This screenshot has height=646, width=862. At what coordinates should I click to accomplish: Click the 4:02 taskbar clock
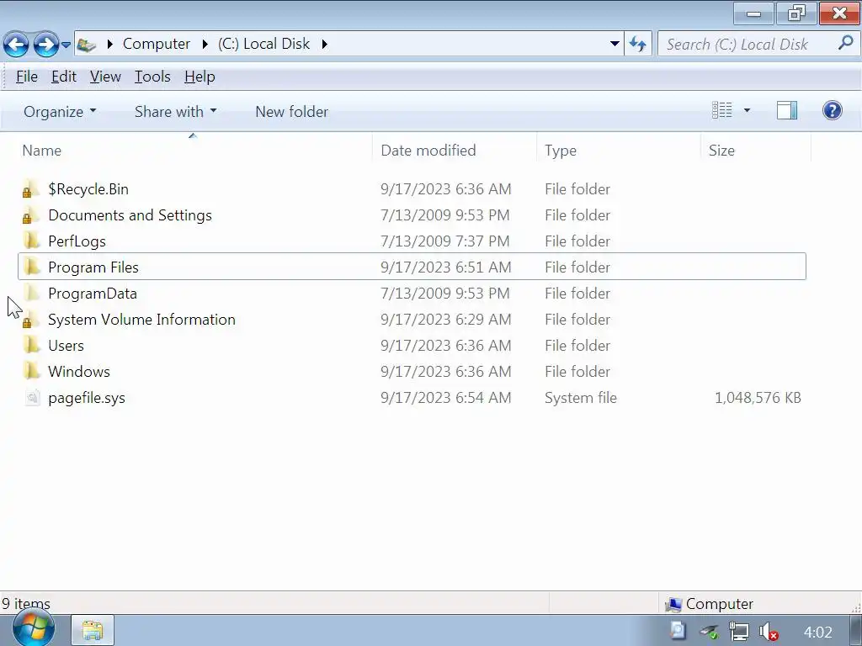818,632
